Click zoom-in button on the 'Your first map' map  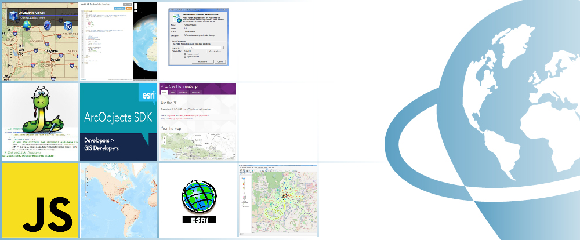point(164,137)
